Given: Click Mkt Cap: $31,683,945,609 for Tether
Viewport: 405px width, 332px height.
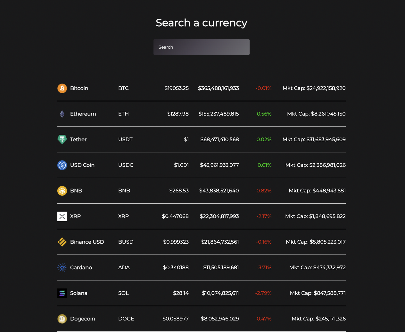Looking at the screenshot, I should (x=314, y=140).
